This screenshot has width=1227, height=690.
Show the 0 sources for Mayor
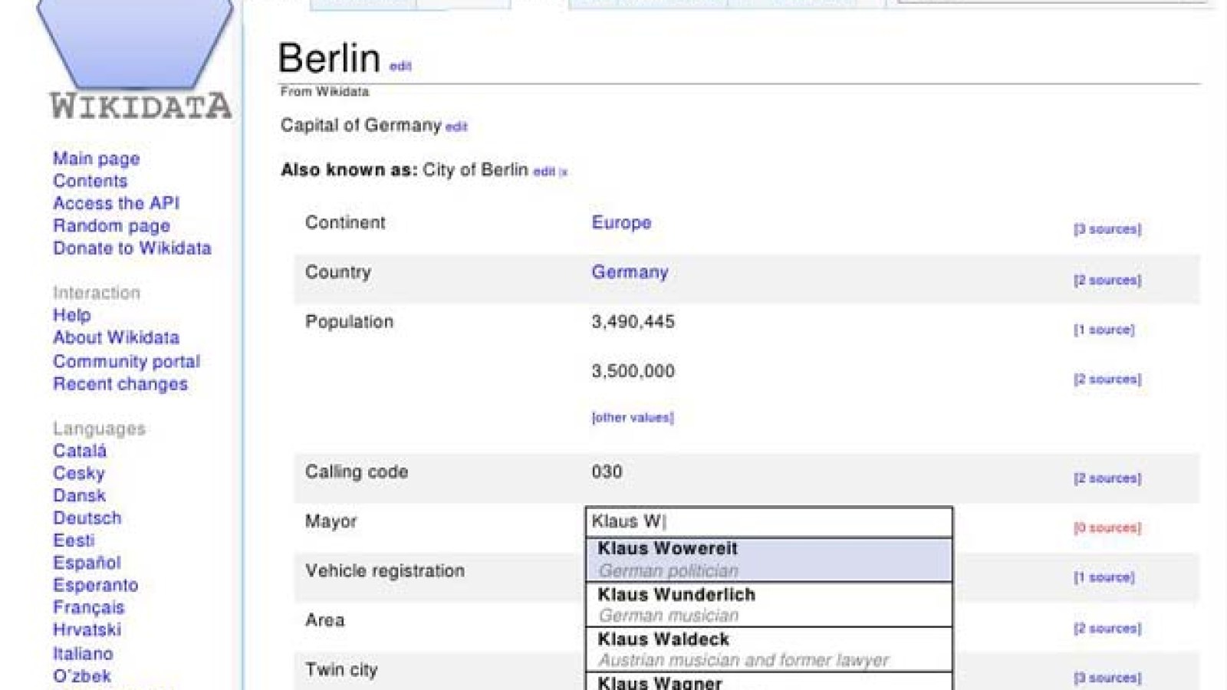[x=1107, y=527]
